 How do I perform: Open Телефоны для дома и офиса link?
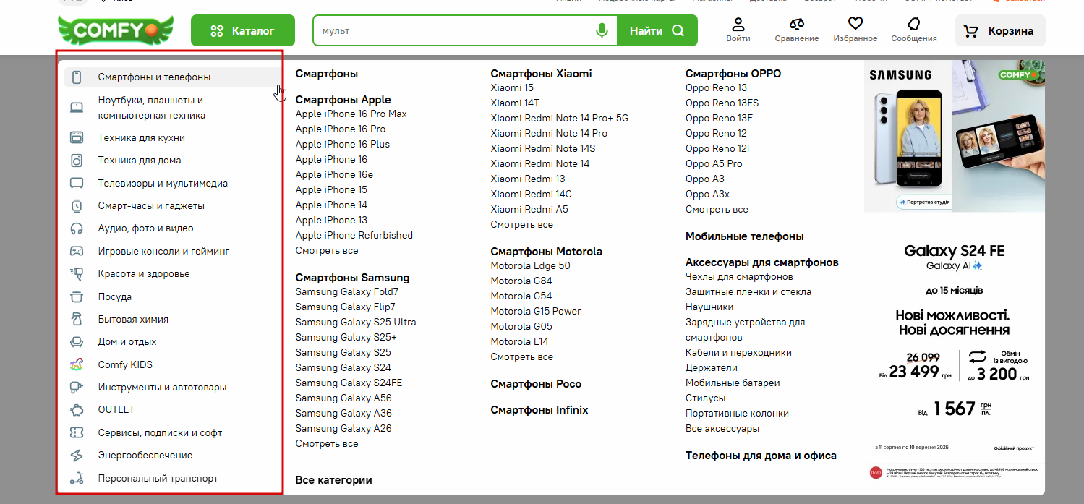761,456
